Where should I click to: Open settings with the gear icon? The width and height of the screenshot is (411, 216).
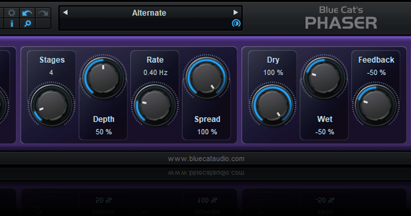[x=12, y=13]
